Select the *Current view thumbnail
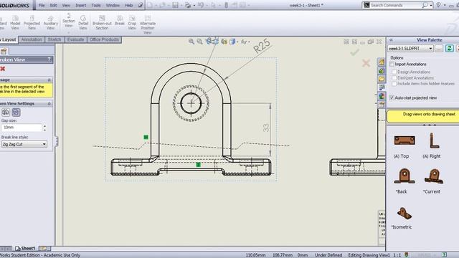The width and height of the screenshot is (459, 258). pyautogui.click(x=434, y=176)
